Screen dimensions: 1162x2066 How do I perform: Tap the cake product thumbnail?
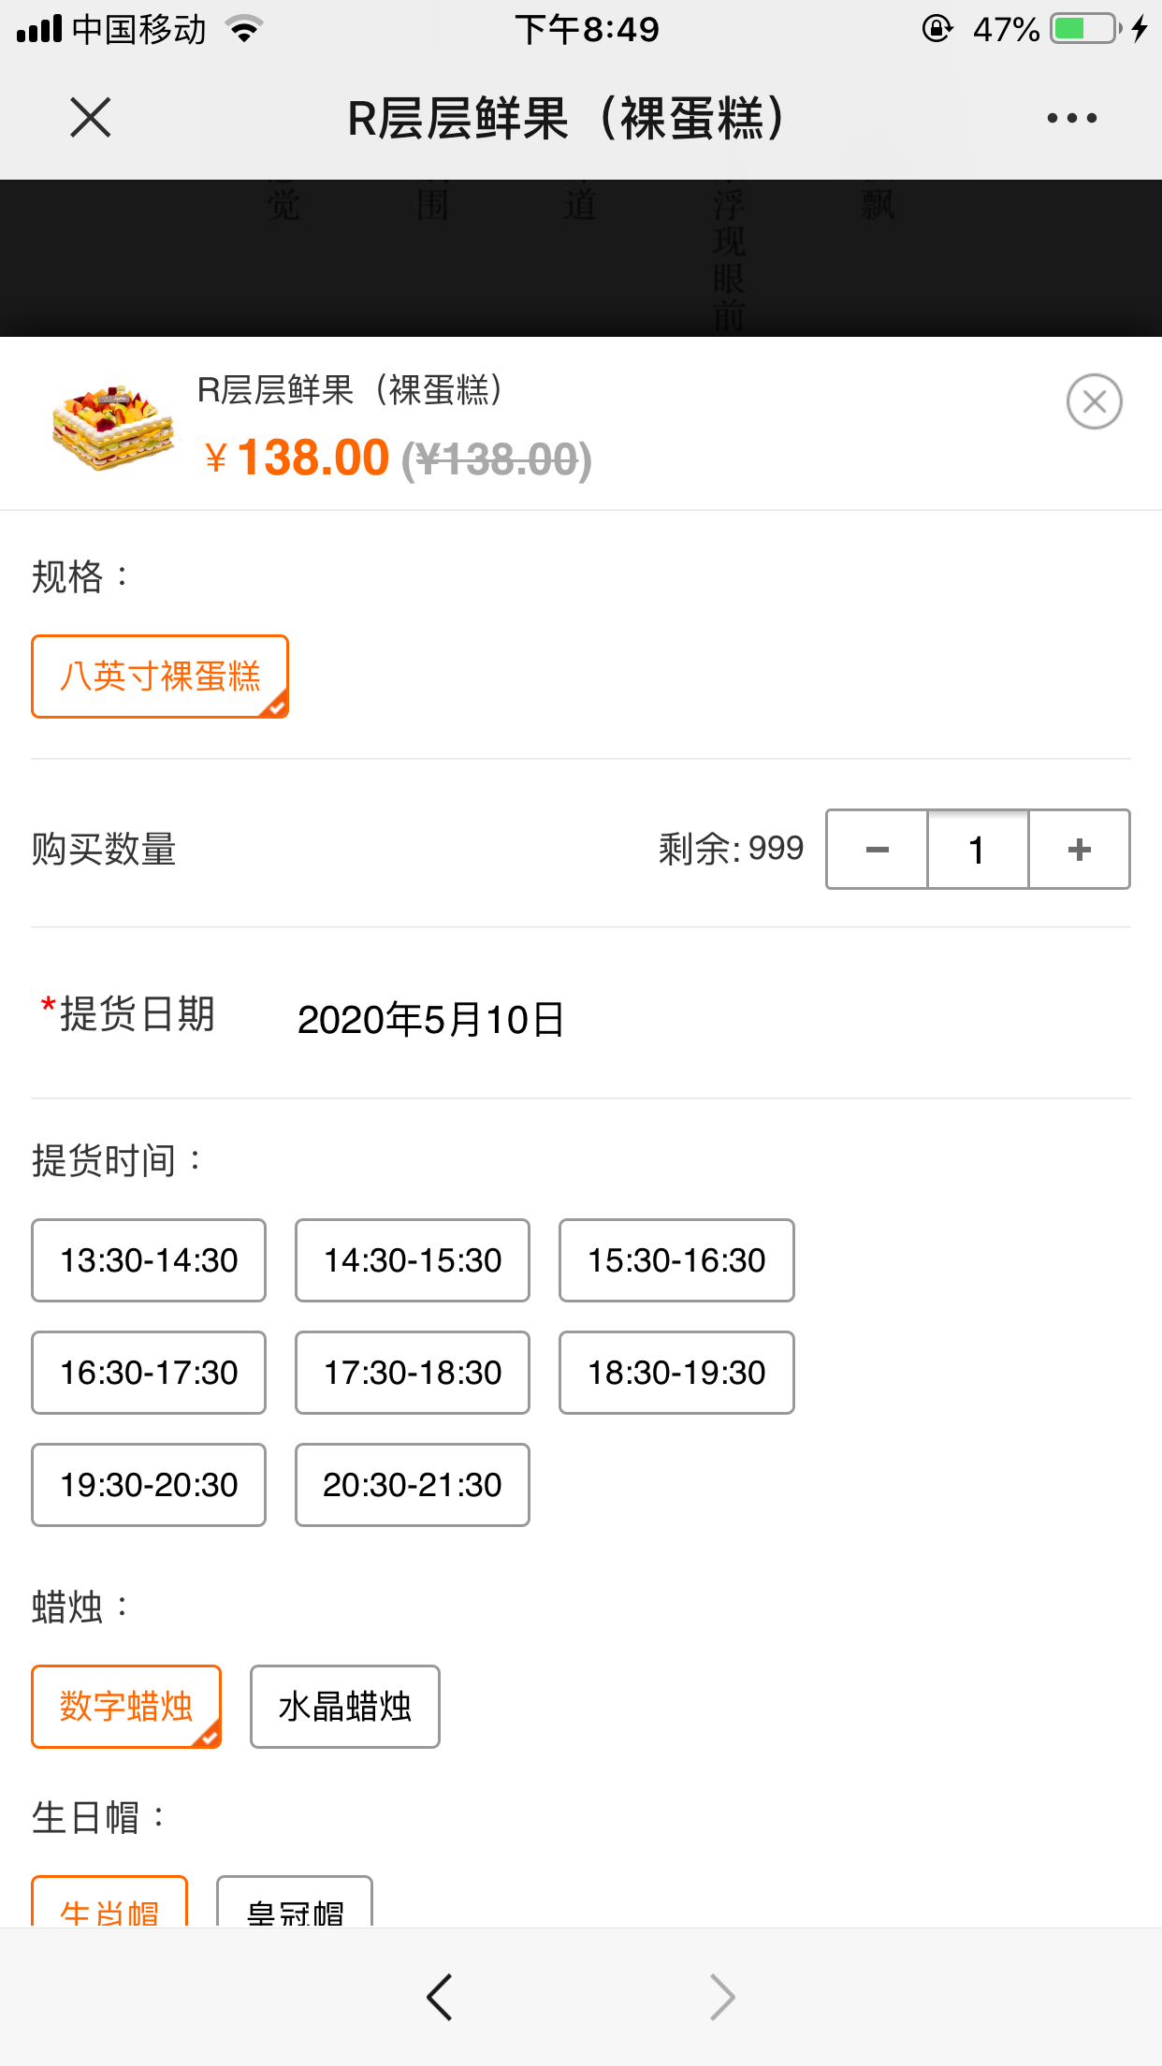(x=113, y=427)
